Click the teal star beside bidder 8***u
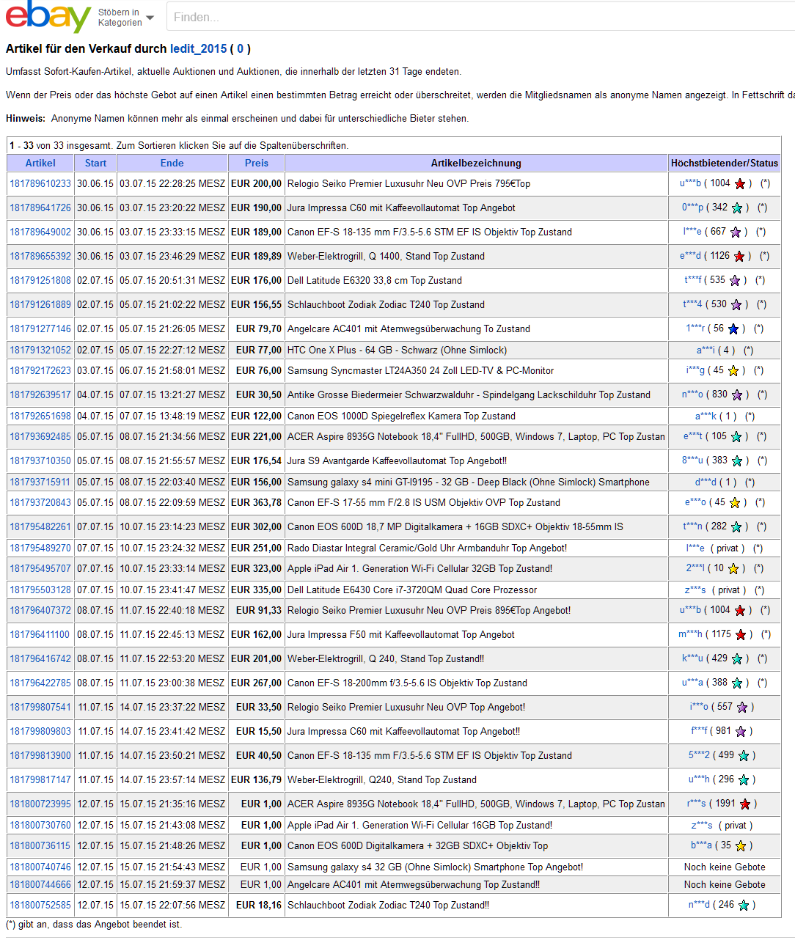Viewport: 795px width, 951px height. [x=737, y=461]
